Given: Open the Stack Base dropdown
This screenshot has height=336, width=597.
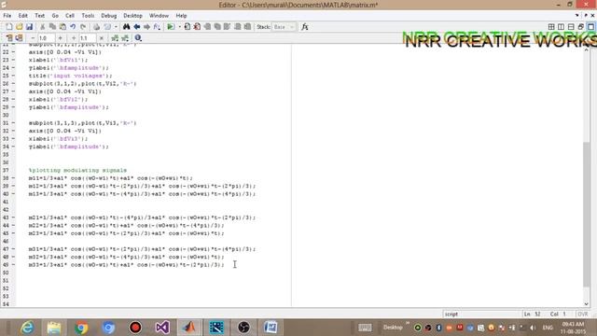Looking at the screenshot, I should 284,27.
